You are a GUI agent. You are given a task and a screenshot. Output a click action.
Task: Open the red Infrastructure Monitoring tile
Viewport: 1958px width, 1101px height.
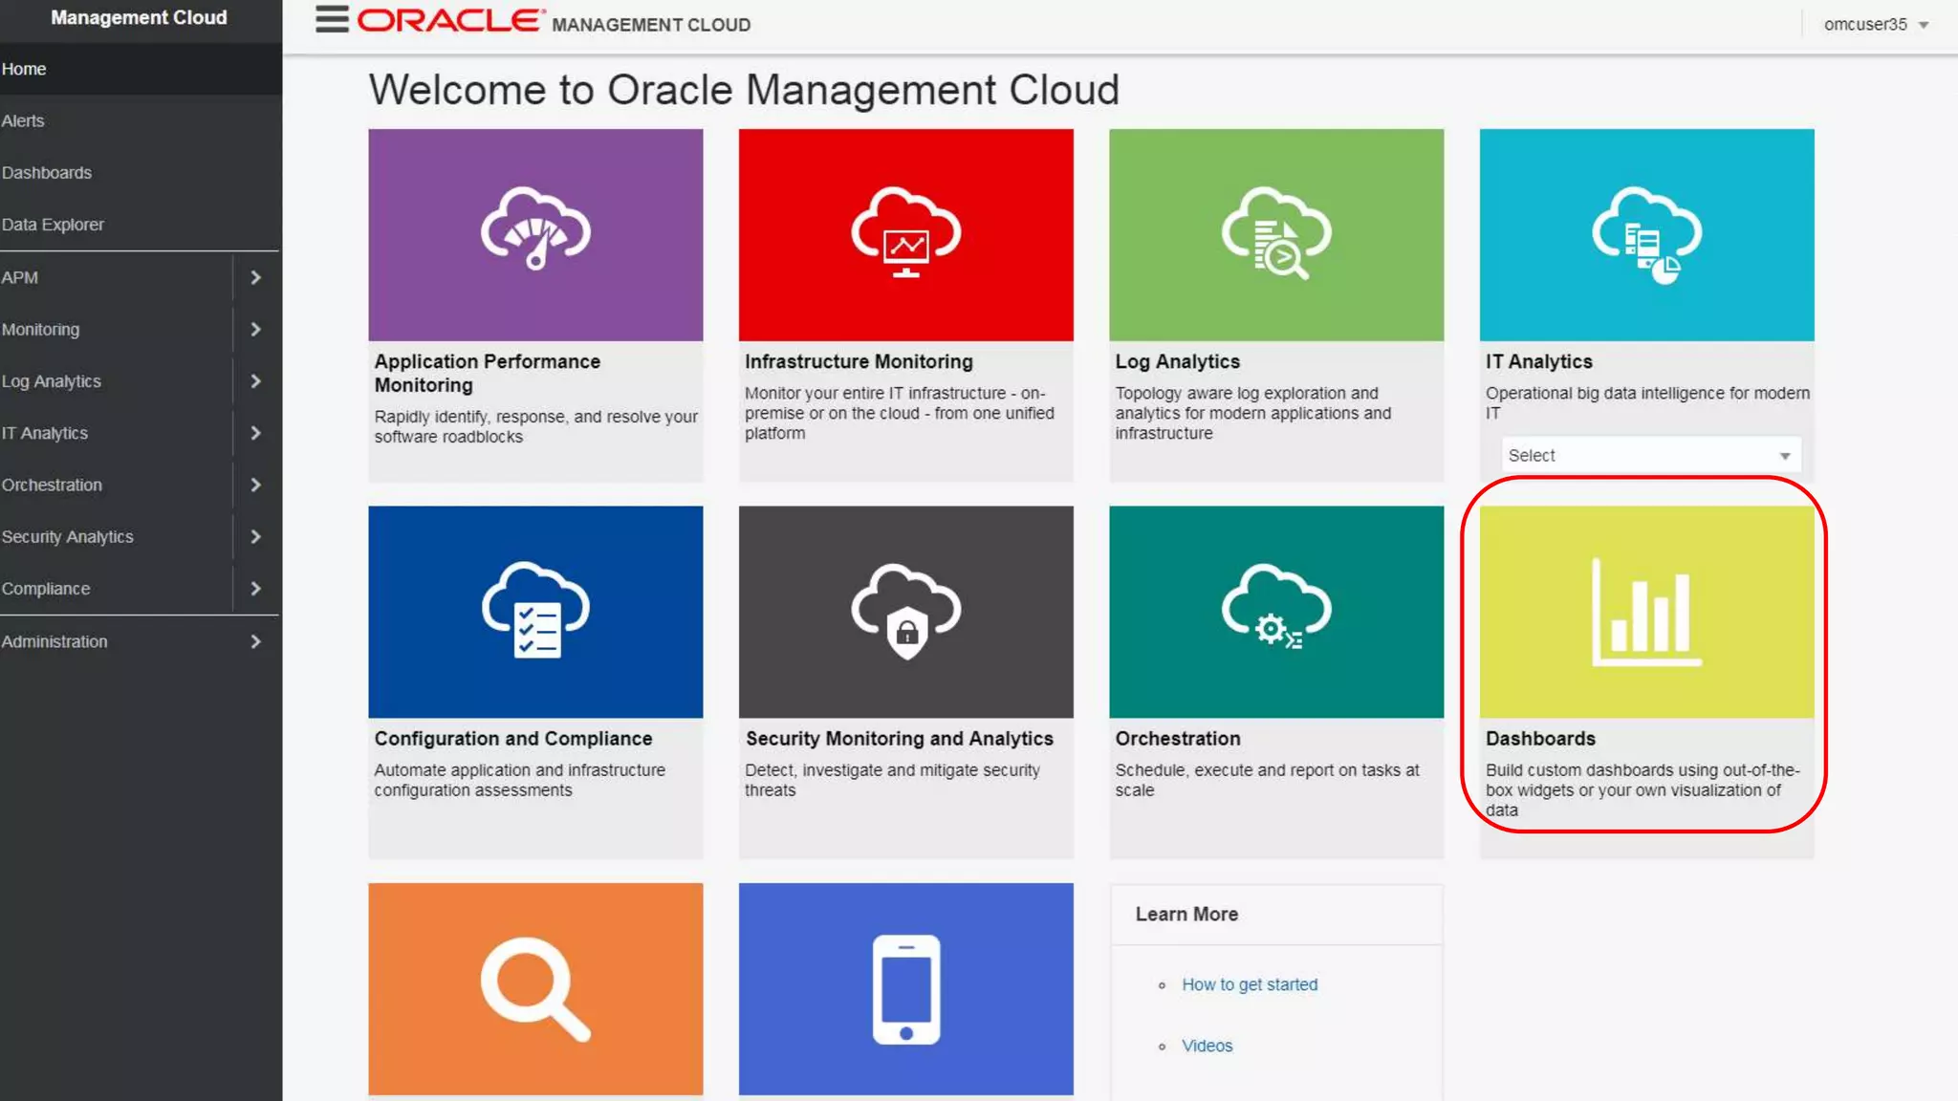point(905,235)
